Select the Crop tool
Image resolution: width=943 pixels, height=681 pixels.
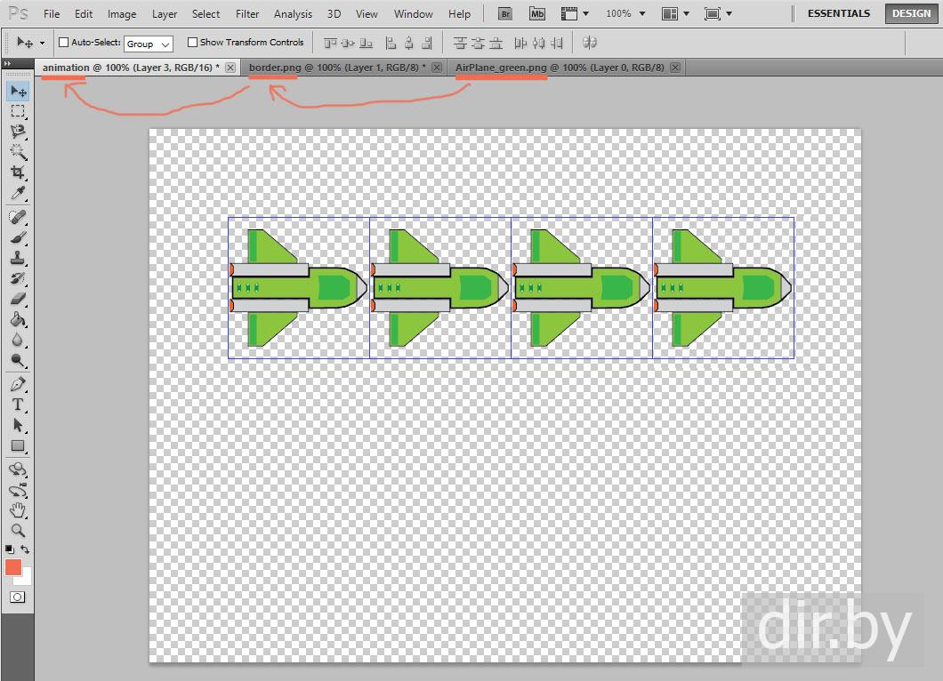(x=18, y=172)
